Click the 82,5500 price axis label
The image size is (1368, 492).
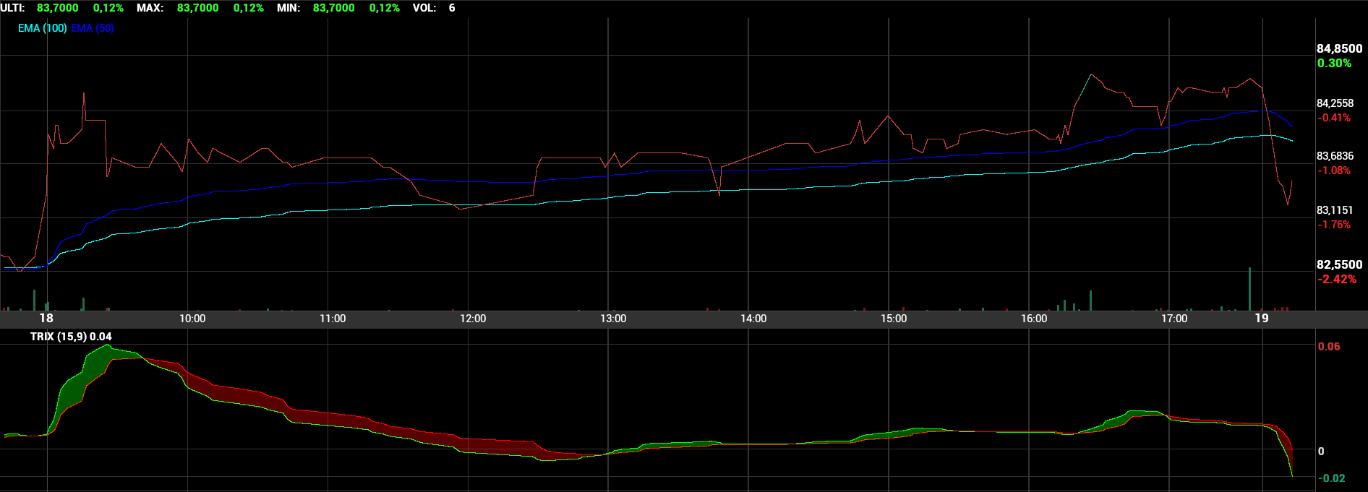(x=1339, y=264)
